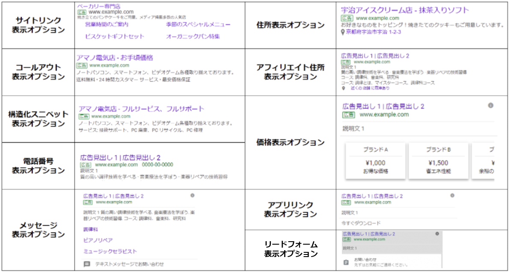The height and width of the screenshot is (272, 509).
Task: Open the オーガニックパン特集 sitelink
Action: pos(193,37)
